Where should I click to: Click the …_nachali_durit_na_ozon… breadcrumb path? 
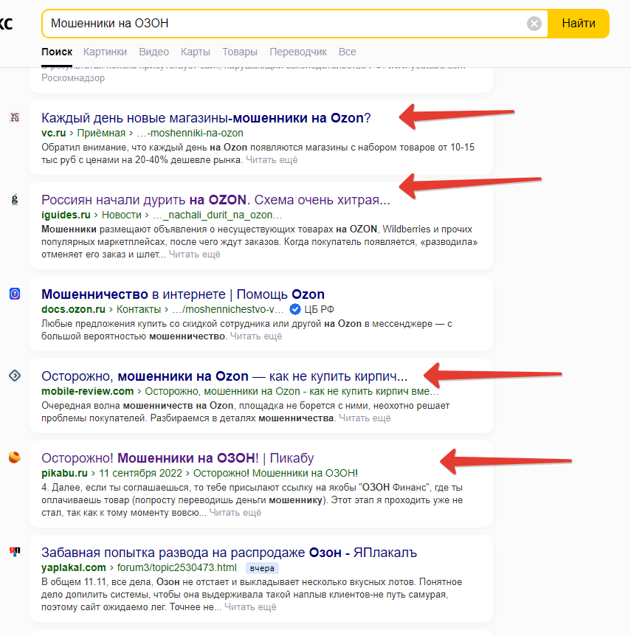(x=217, y=215)
